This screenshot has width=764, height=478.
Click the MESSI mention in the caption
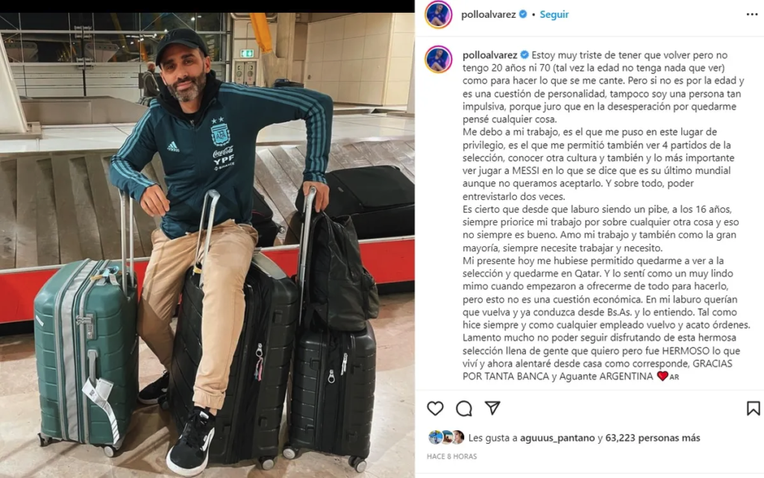[x=529, y=170]
